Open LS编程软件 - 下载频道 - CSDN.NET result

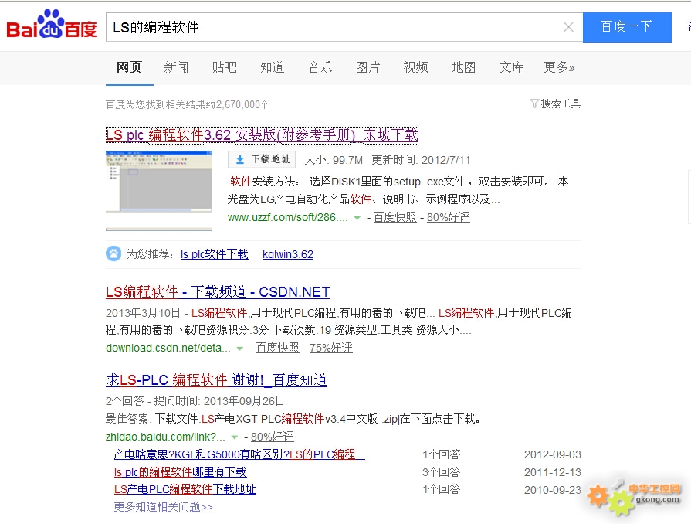(x=218, y=292)
